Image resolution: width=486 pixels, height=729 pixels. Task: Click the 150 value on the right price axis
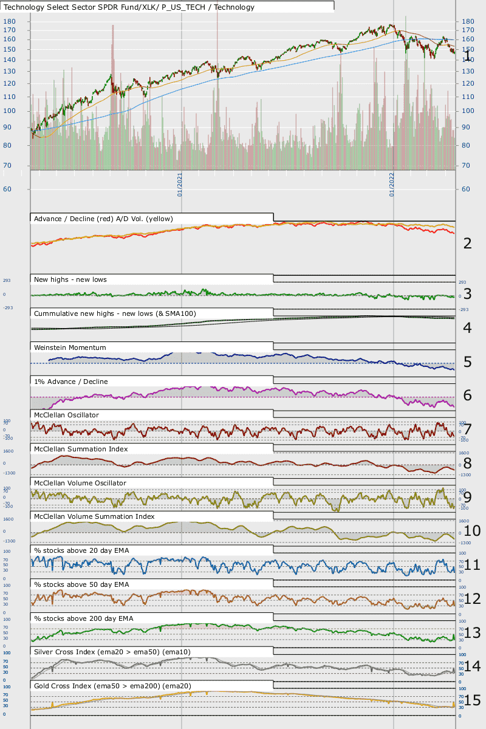click(468, 49)
